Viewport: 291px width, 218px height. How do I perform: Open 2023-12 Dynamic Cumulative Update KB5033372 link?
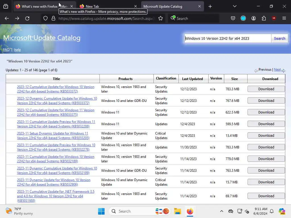click(x=57, y=101)
